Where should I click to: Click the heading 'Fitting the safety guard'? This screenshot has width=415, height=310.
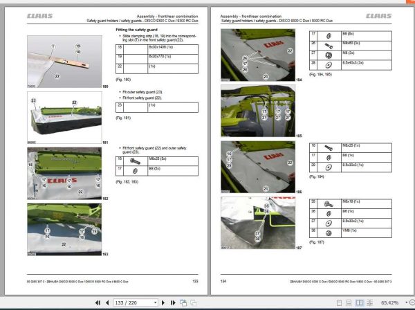click(136, 30)
